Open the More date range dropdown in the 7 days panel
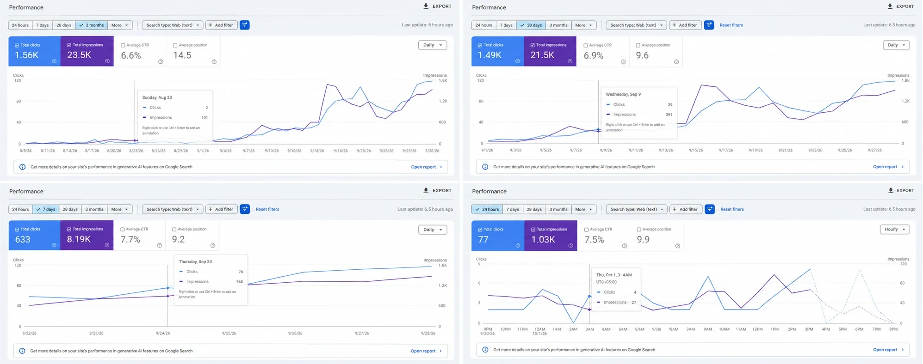Viewport: 923px width, 364px height. 120,209
